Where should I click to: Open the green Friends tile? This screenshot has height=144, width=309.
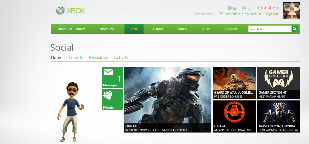click(x=112, y=100)
